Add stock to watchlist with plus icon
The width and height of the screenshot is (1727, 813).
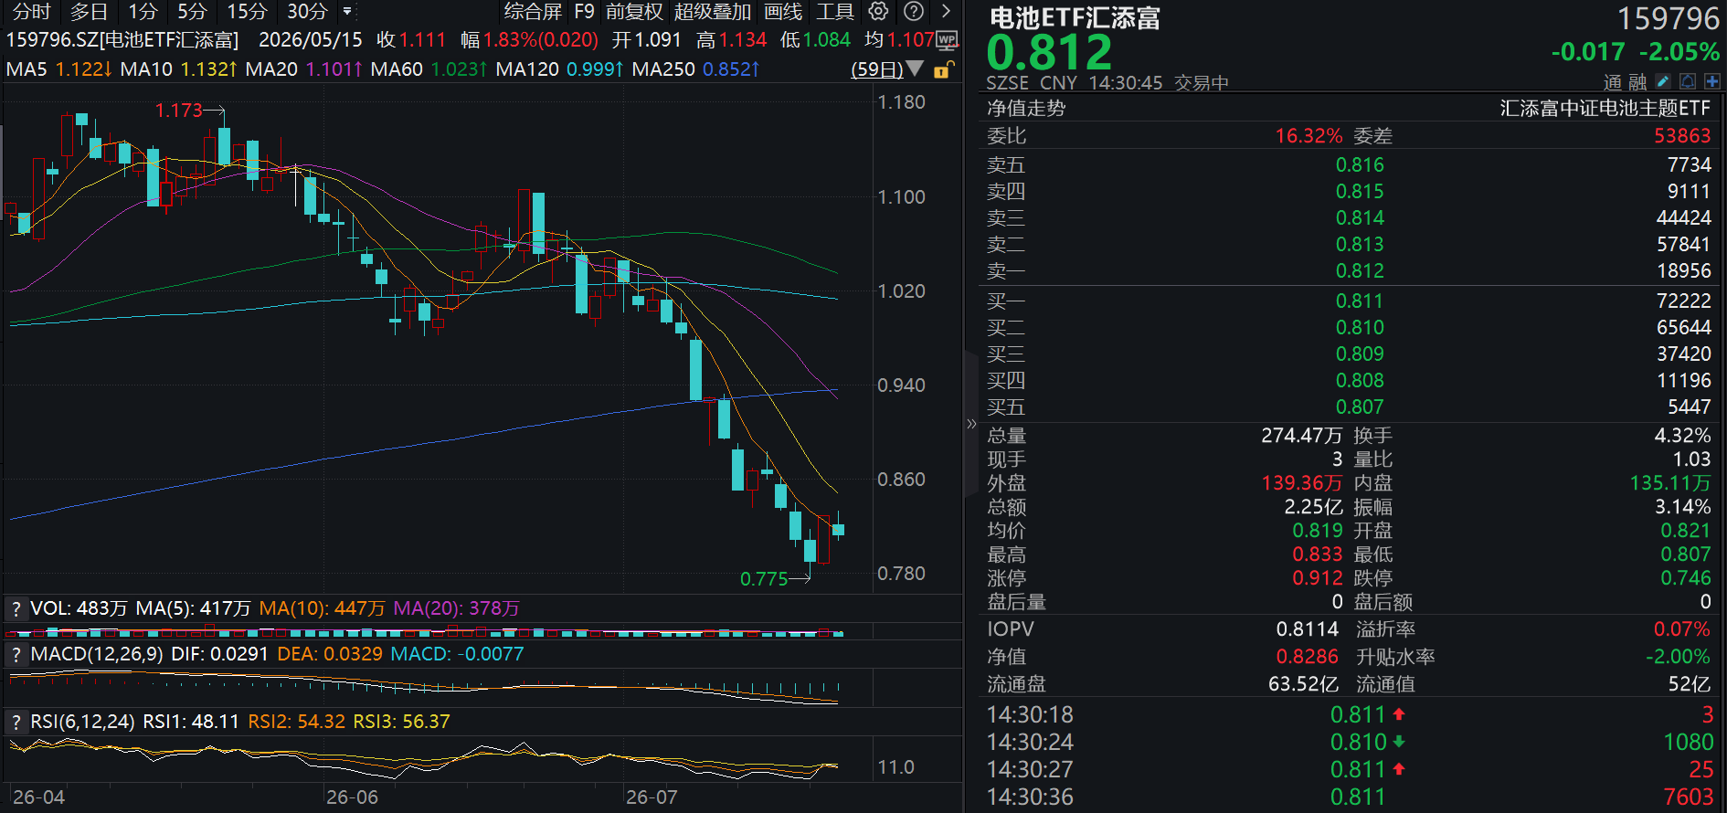(x=1712, y=81)
